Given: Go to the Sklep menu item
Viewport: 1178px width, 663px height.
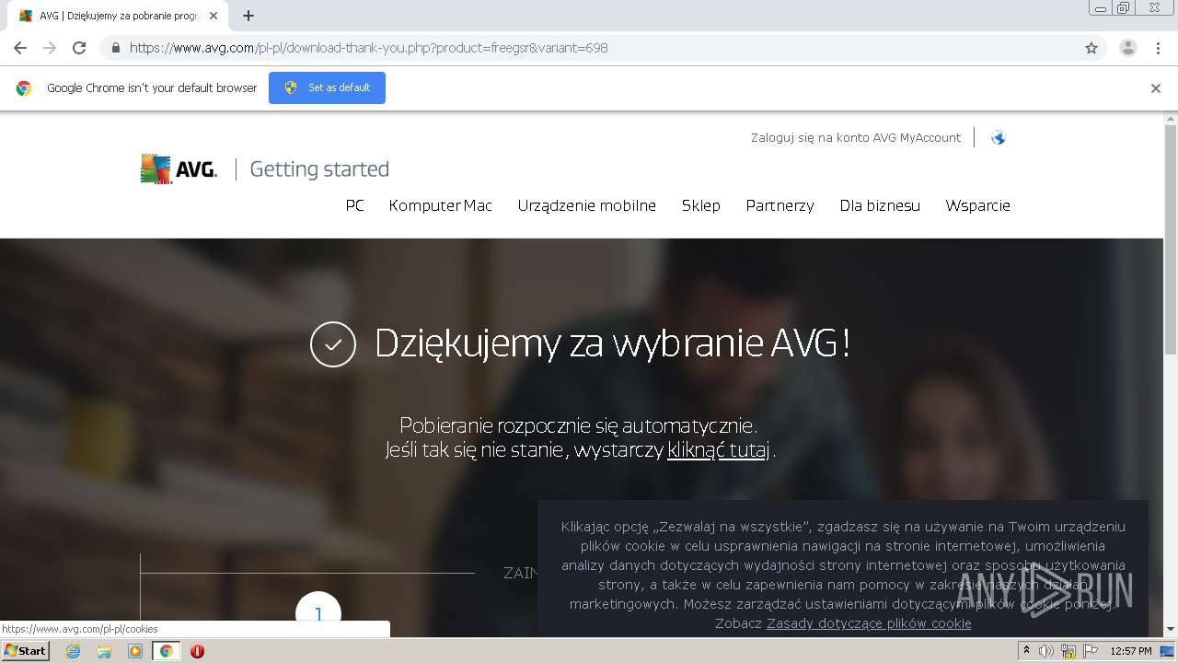Looking at the screenshot, I should click(701, 205).
